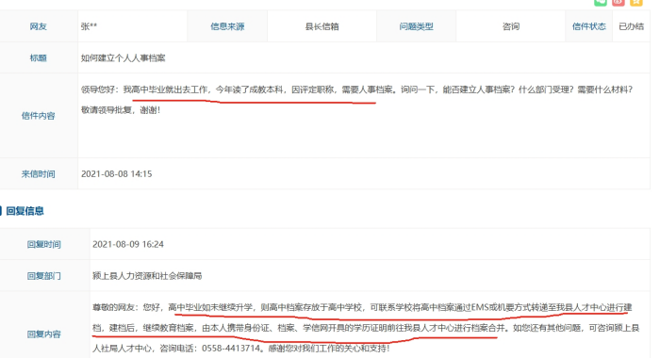
Task: Click the yellow star Qzone share icon
Action: click(x=636, y=2)
